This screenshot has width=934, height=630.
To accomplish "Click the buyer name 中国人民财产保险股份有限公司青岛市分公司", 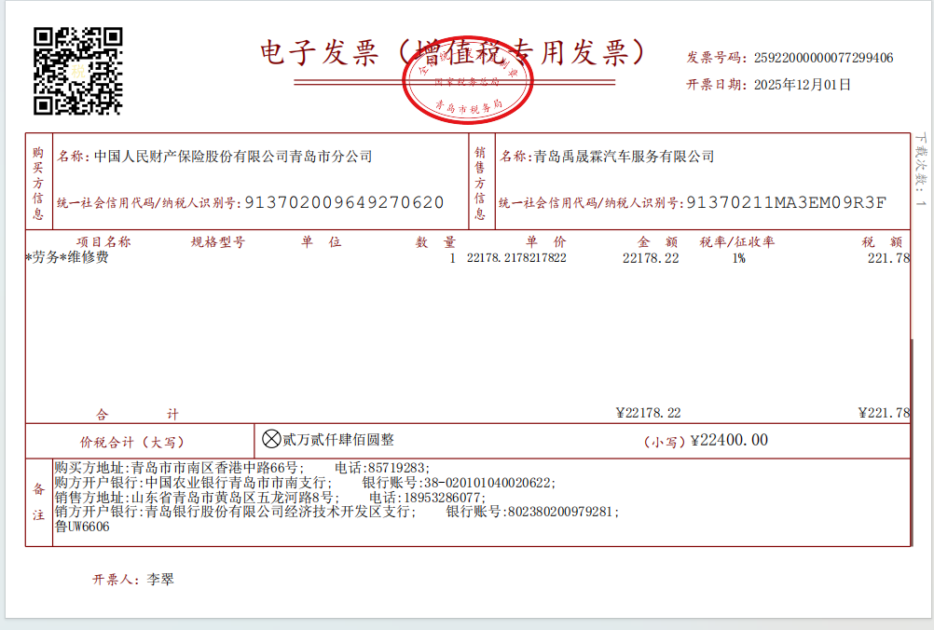I will (x=233, y=157).
